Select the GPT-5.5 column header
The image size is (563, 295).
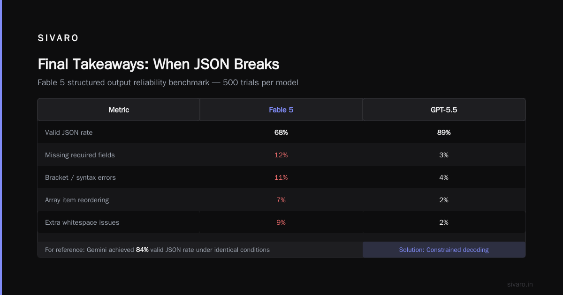tap(444, 110)
